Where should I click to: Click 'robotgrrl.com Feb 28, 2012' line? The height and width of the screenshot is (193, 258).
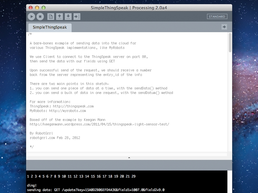coord(55,138)
